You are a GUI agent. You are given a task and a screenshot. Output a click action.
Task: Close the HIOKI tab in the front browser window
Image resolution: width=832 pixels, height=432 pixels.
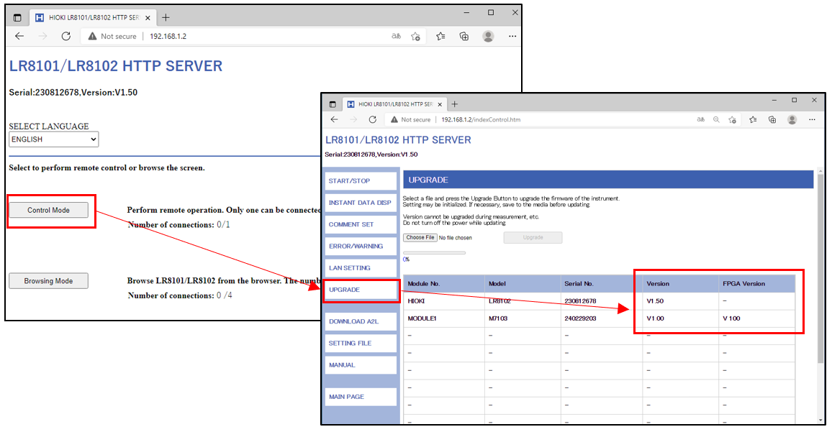point(439,104)
